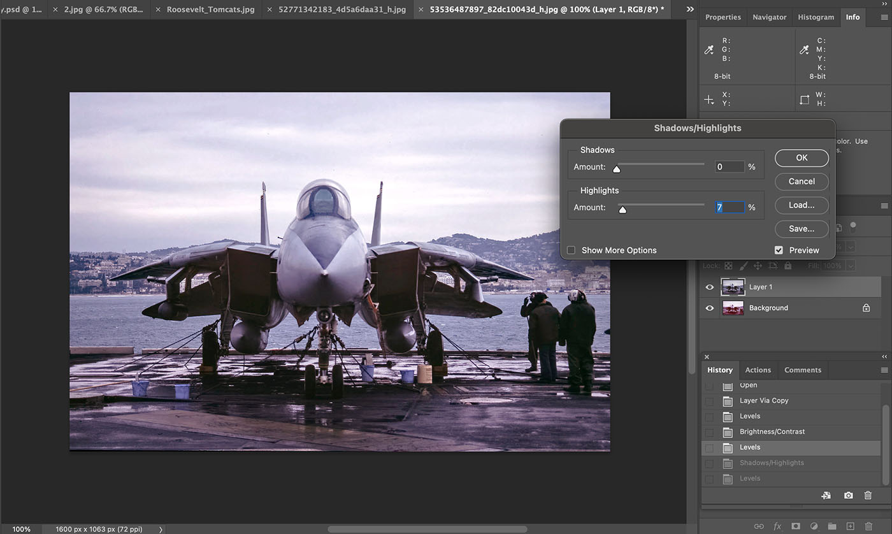
Task: Create a new group with folder icon
Action: [x=832, y=526]
